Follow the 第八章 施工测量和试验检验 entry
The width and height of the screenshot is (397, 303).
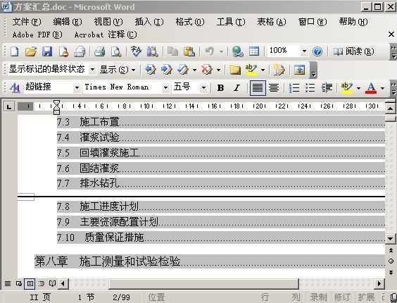pos(210,261)
